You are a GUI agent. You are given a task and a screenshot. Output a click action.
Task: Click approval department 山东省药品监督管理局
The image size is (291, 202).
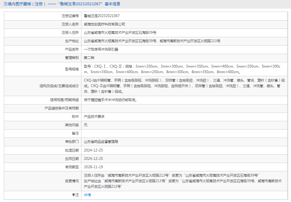101,142
